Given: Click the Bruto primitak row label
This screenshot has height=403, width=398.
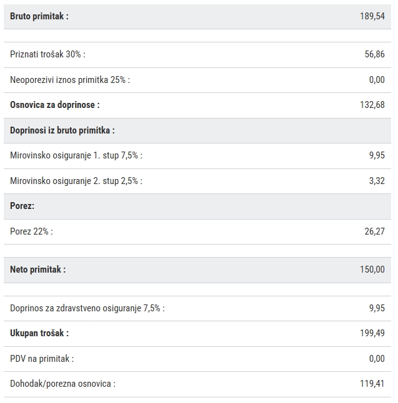Looking at the screenshot, I should tap(39, 16).
